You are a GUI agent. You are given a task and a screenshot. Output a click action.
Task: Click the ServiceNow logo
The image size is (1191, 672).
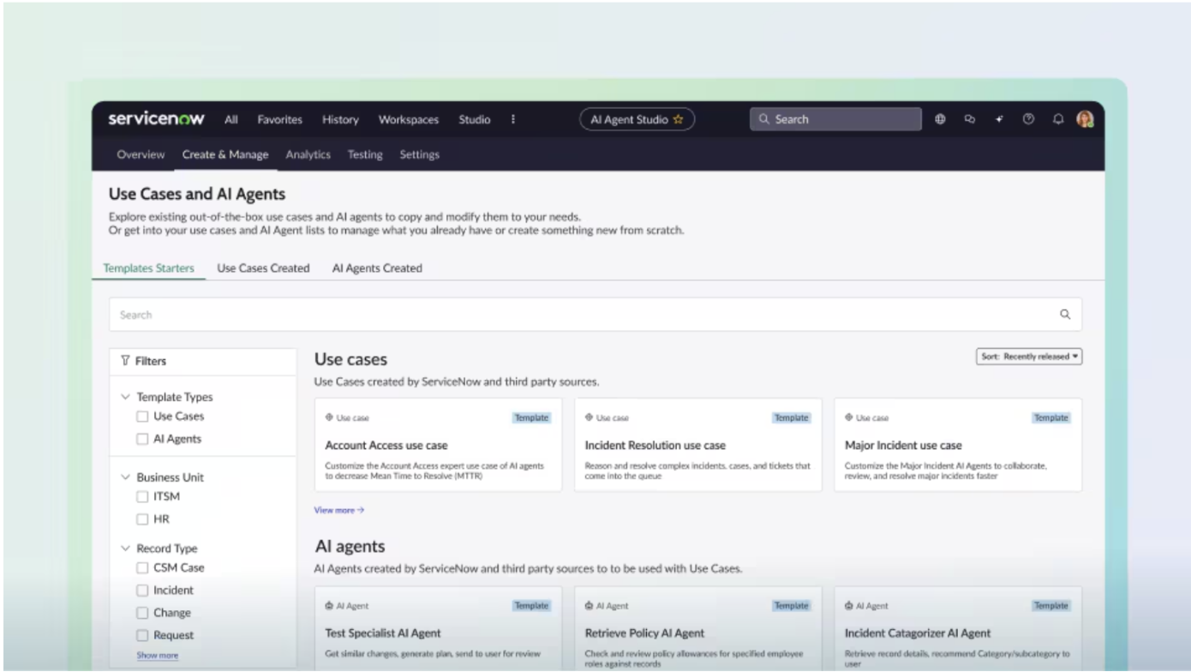(x=156, y=119)
